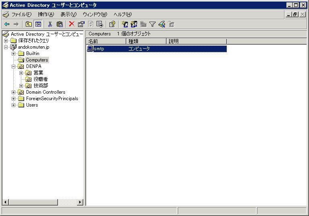The height and width of the screenshot is (216, 309).
Task: Open Properties via toolbar icon
Action: coord(81,24)
